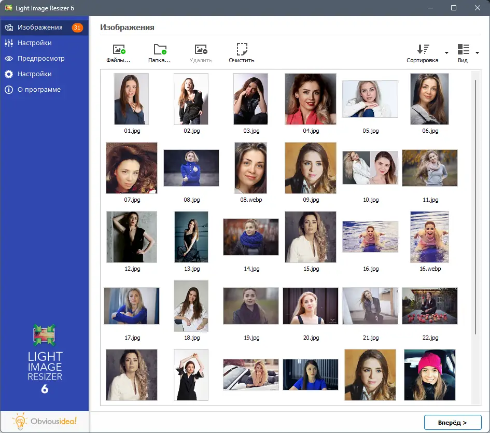Select the thumbnail 04.jpg
This screenshot has width=490, height=433.
coord(310,99)
